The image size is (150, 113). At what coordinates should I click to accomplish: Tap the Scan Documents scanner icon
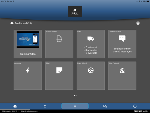coord(59,39)
